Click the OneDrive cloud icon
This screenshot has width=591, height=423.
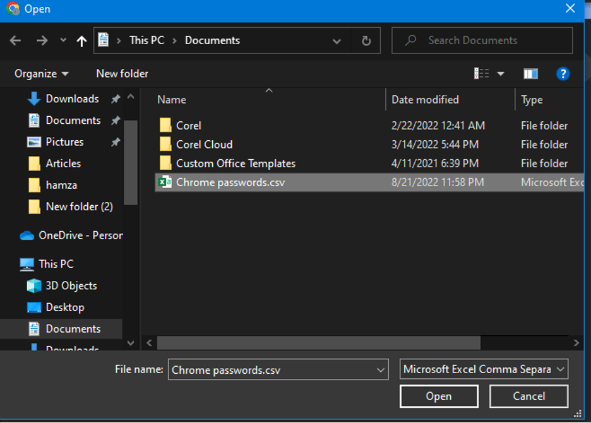(27, 235)
